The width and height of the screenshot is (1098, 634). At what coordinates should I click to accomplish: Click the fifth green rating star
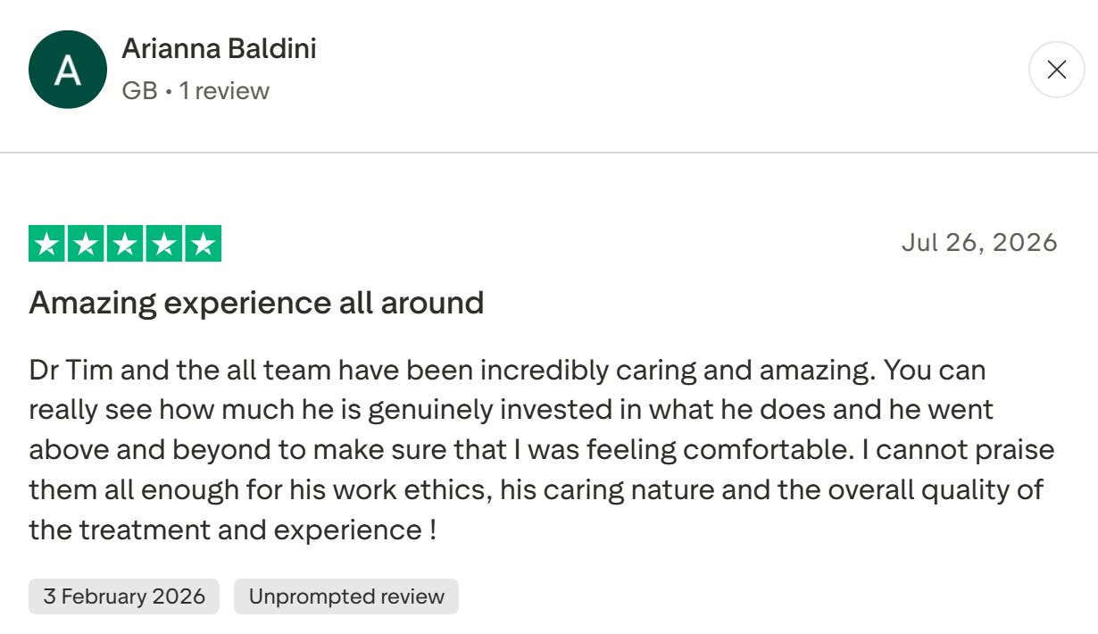click(x=204, y=244)
